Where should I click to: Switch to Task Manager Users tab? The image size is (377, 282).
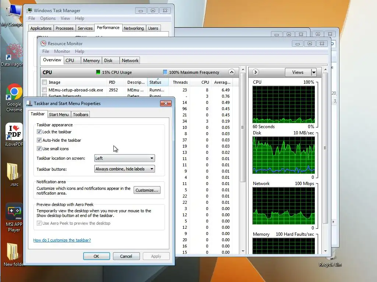[x=153, y=28]
